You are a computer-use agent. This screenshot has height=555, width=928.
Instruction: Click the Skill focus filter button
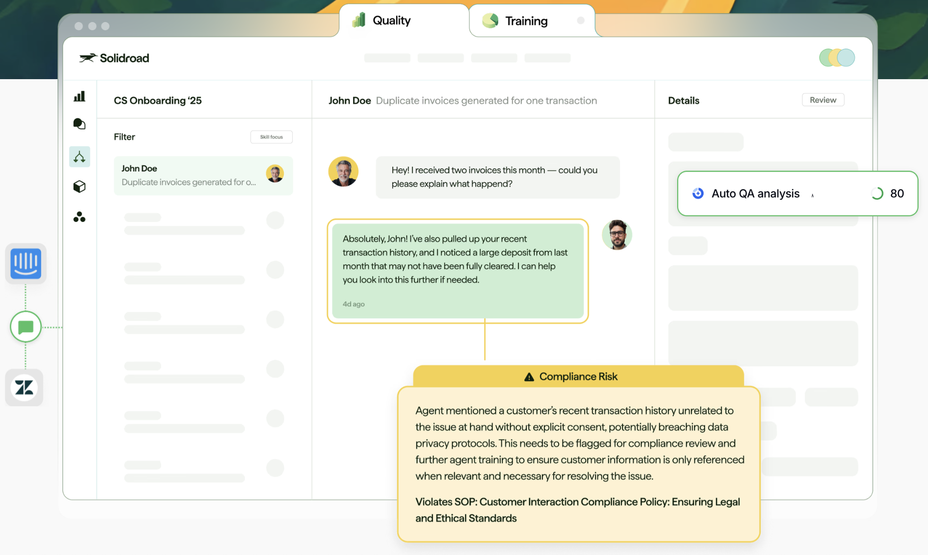pos(271,137)
